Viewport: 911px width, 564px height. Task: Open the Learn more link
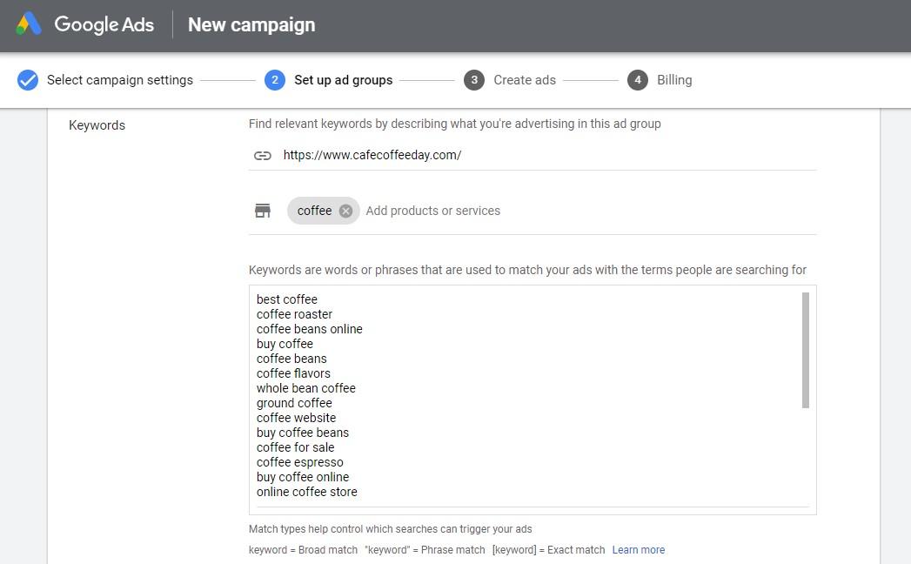point(639,550)
